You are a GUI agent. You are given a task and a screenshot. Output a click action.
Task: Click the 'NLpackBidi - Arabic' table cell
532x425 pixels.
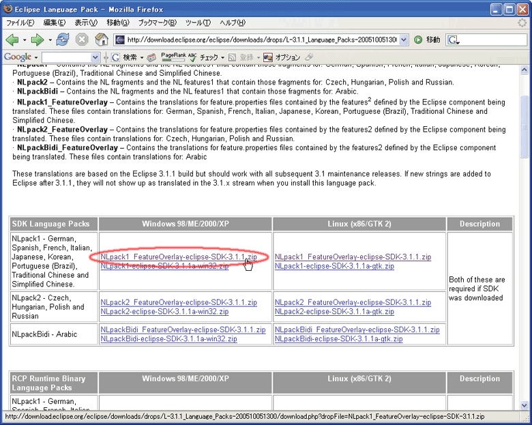54,334
